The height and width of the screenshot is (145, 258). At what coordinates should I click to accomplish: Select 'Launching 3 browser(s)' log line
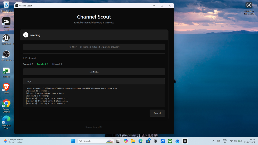click(40, 96)
